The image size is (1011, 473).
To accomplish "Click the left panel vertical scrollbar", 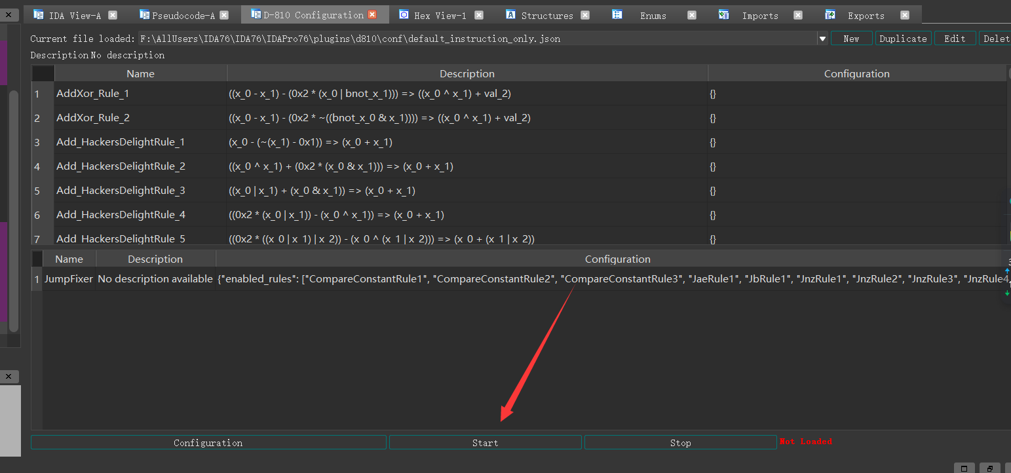I will pos(13,210).
